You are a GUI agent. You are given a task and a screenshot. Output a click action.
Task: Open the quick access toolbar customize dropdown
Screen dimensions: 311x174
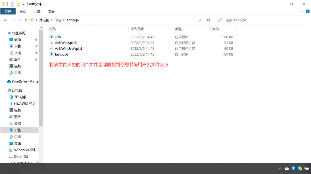click(x=24, y=4)
